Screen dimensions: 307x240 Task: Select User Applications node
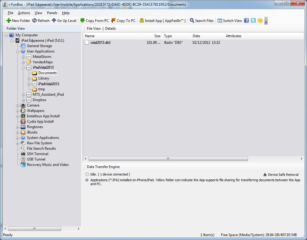pos(41,51)
